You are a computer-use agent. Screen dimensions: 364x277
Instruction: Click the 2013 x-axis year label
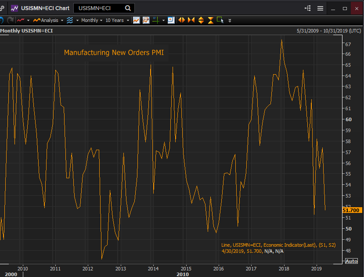(121, 269)
